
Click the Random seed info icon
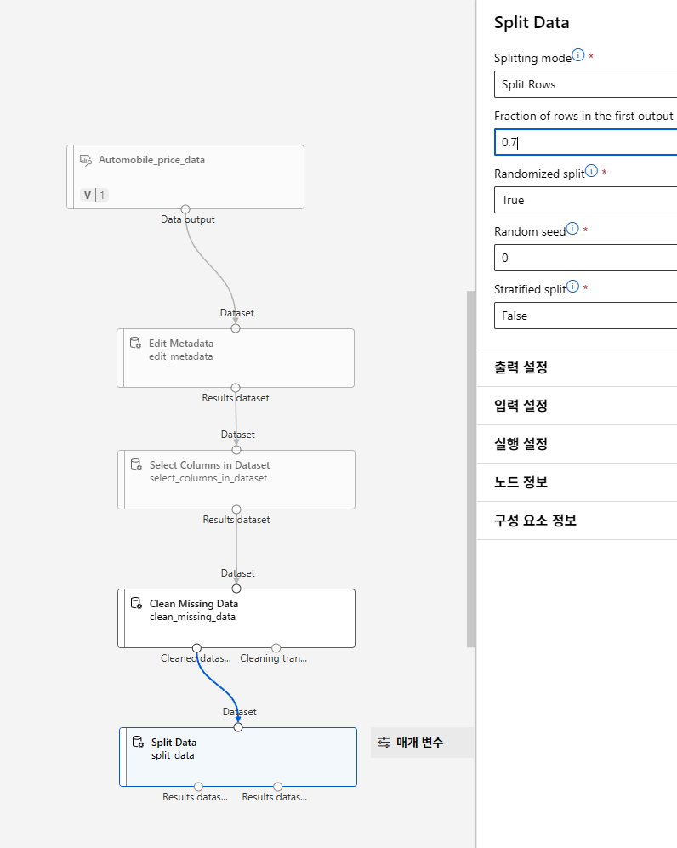click(x=572, y=228)
